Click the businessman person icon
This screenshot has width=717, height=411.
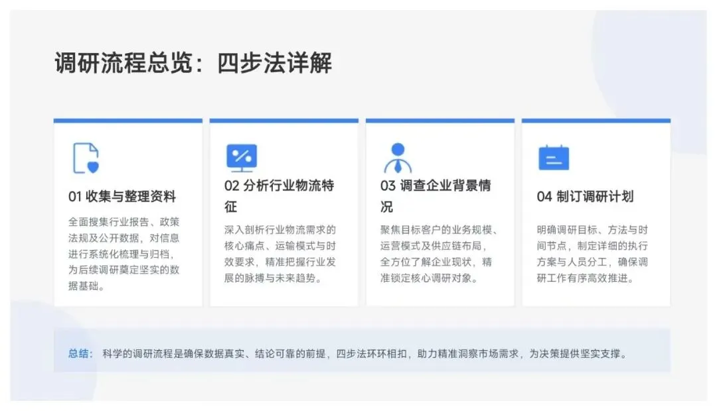pos(398,158)
